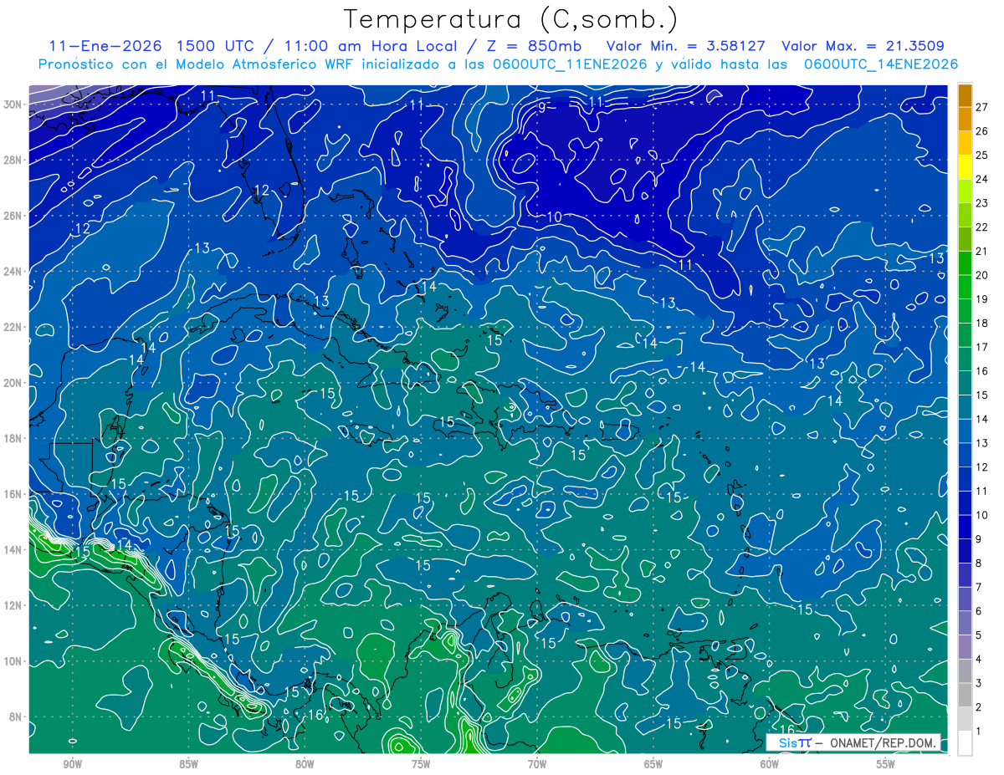1004x775 pixels.
Task: Click the '22N' latitude axis label
Action: pos(14,327)
